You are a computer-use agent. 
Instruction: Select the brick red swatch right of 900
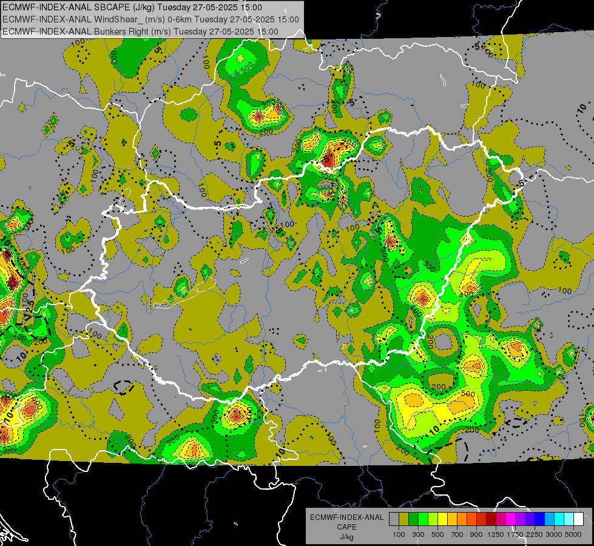(482, 519)
